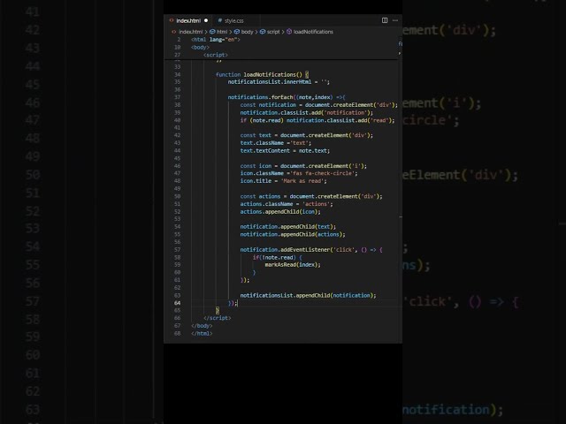Screen dimensions: 566x424
Task: Click 'notification.appendChild(actions)' line
Action: (293, 234)
